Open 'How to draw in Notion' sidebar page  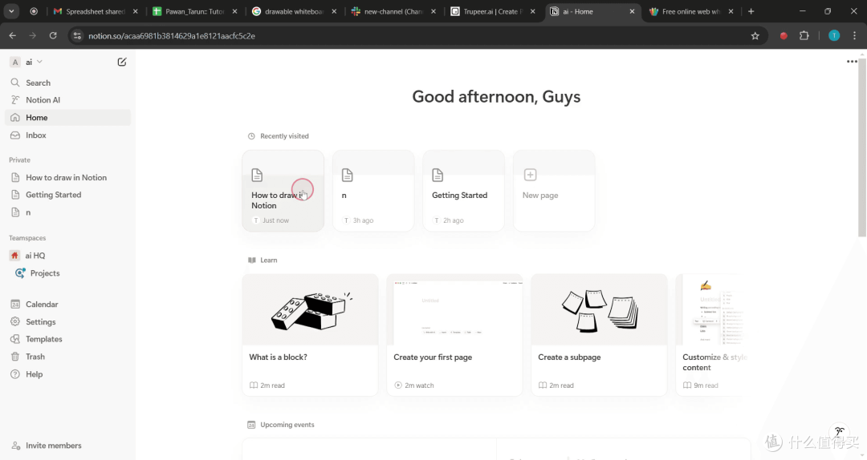tap(68, 177)
